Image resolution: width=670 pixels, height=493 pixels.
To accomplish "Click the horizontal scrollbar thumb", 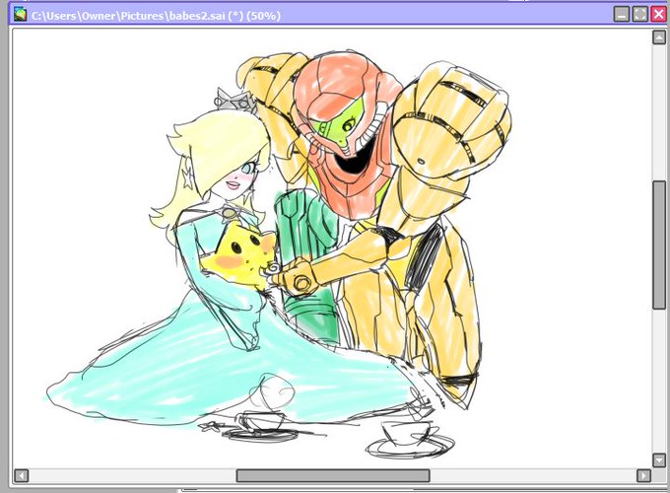I will 333,475.
